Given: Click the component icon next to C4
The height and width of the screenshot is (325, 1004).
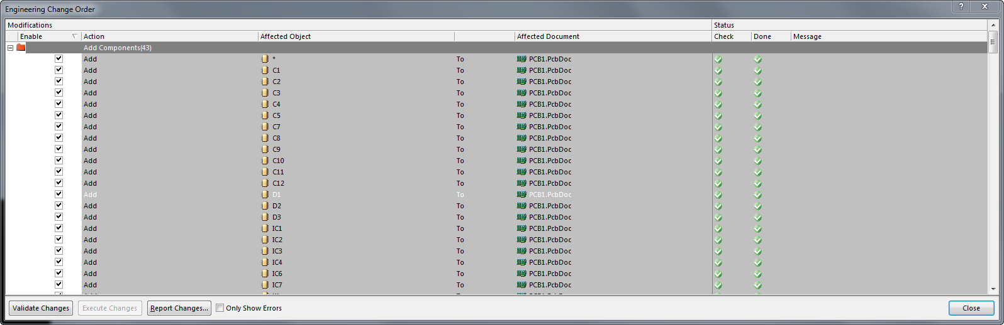Looking at the screenshot, I should click(x=265, y=104).
